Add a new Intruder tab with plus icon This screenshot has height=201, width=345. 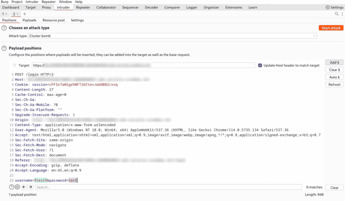[25, 14]
